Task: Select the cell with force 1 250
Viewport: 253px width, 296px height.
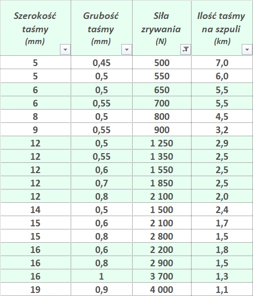Action: [162, 143]
